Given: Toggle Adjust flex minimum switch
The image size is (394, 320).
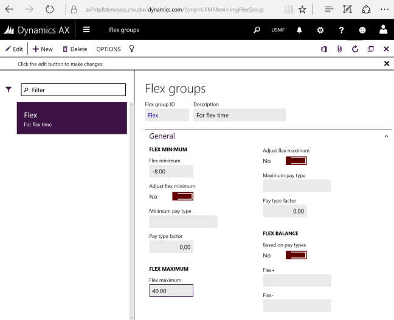Looking at the screenshot, I should point(183,196).
